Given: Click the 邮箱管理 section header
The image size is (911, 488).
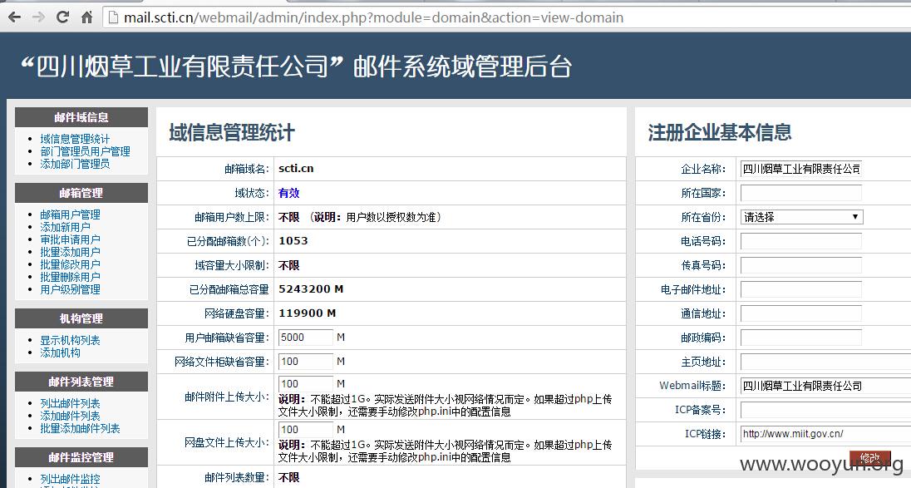Looking at the screenshot, I should (x=81, y=193).
